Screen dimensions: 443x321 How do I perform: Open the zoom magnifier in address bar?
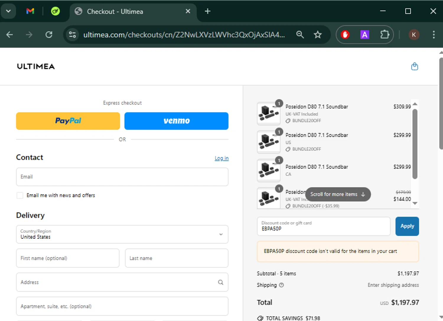click(x=300, y=35)
